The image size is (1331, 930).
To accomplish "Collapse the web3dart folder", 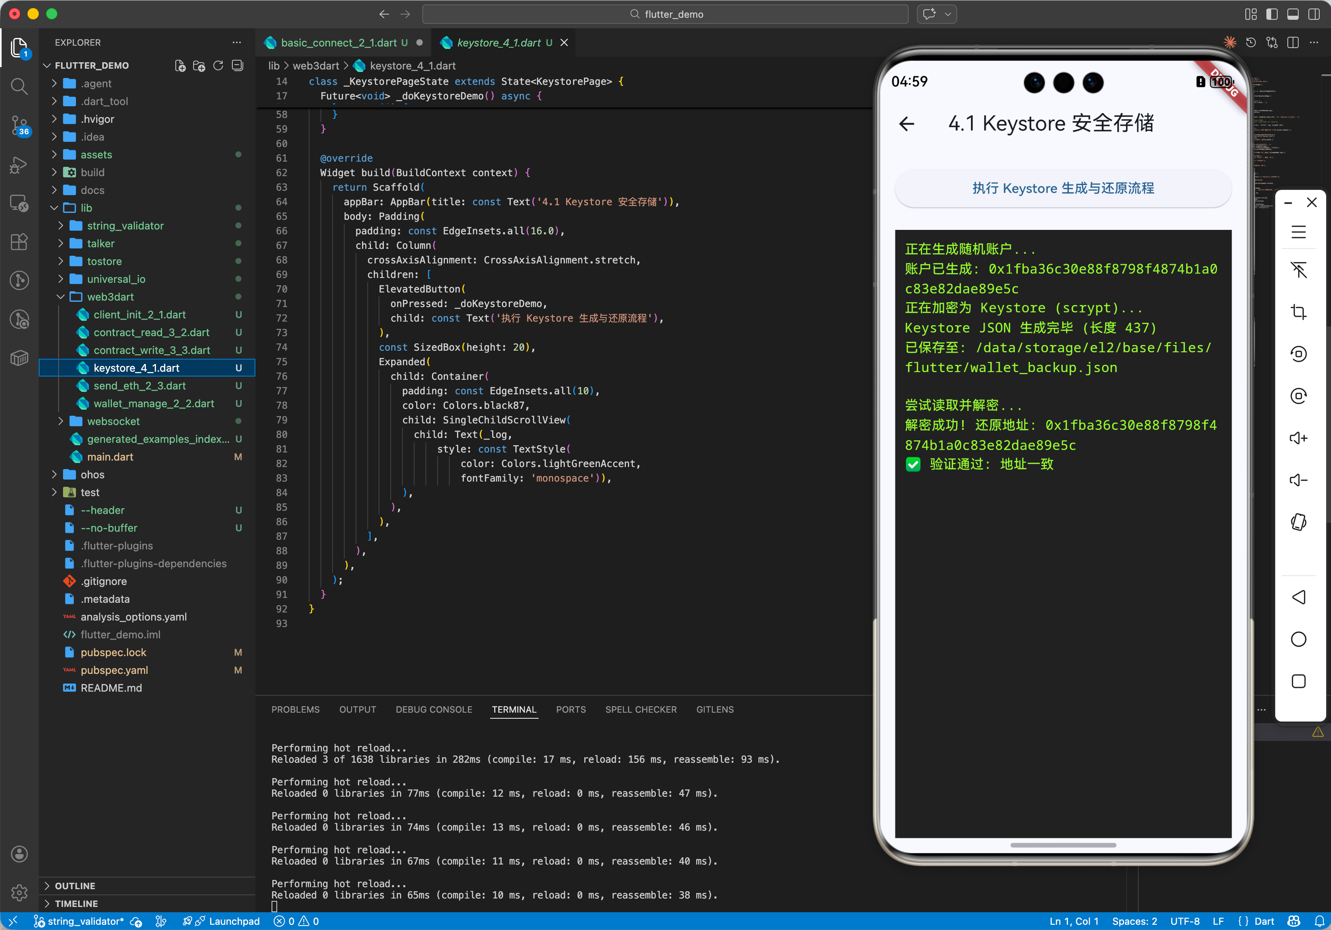I will coord(110,297).
